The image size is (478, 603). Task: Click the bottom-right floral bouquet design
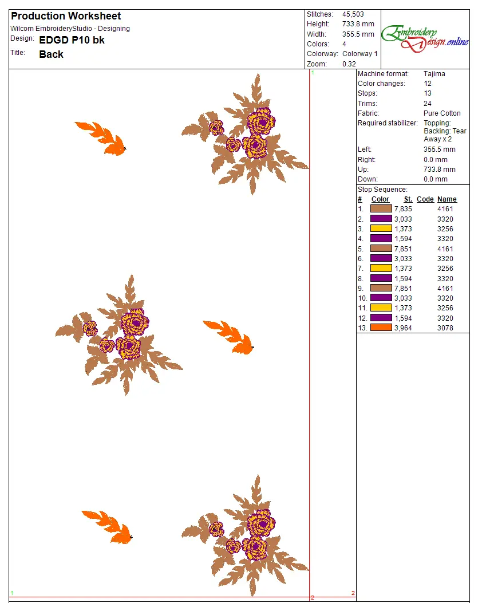coord(246,537)
